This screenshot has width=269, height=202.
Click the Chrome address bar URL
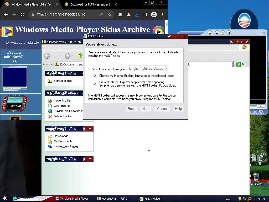[x=61, y=14]
